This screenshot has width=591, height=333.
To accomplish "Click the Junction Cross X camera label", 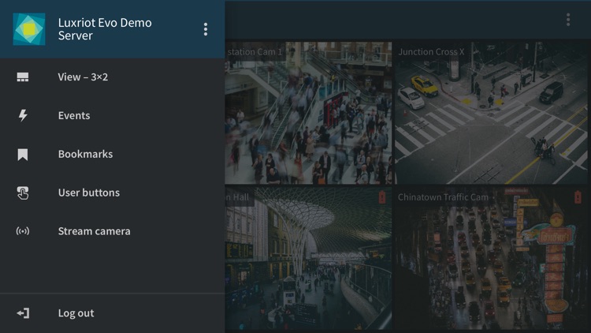I will [431, 52].
